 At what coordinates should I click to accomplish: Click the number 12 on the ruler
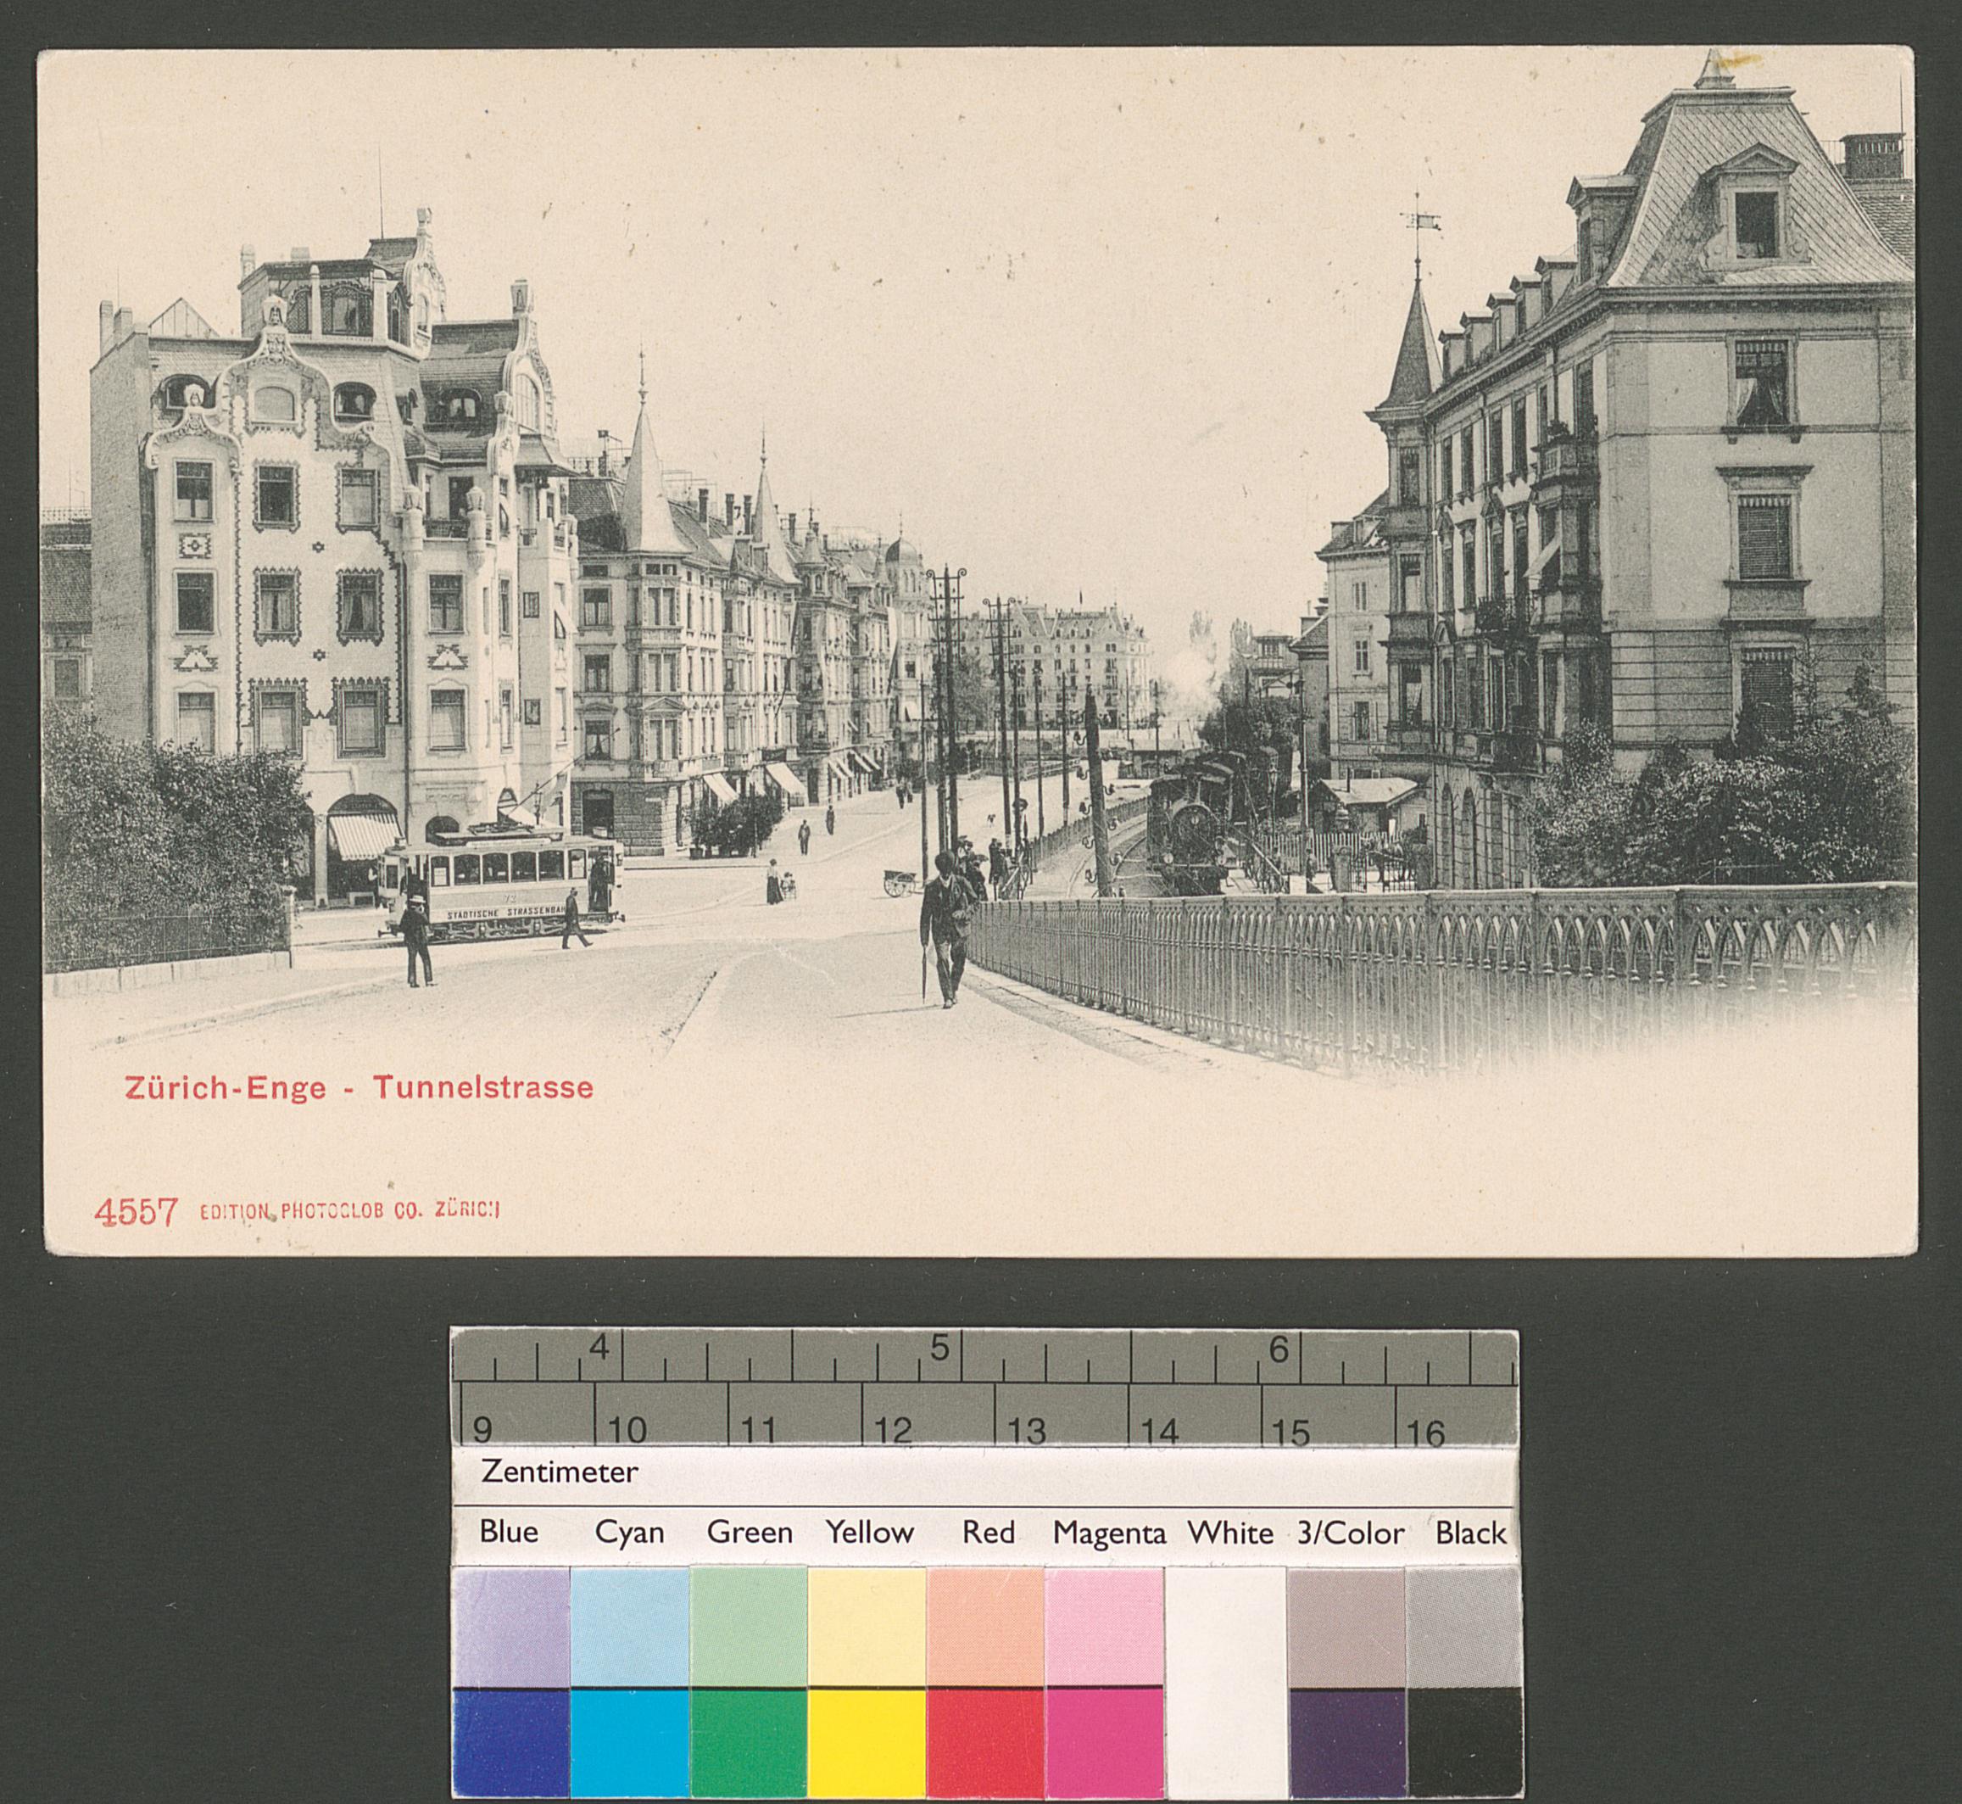click(892, 1431)
